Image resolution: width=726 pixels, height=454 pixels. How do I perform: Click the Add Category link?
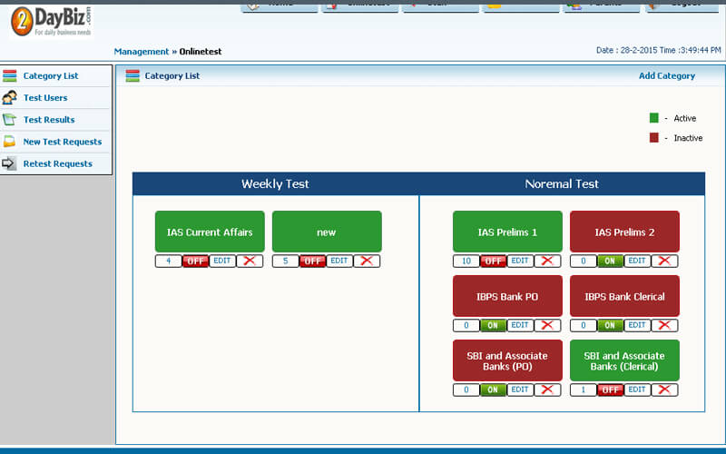pos(667,75)
